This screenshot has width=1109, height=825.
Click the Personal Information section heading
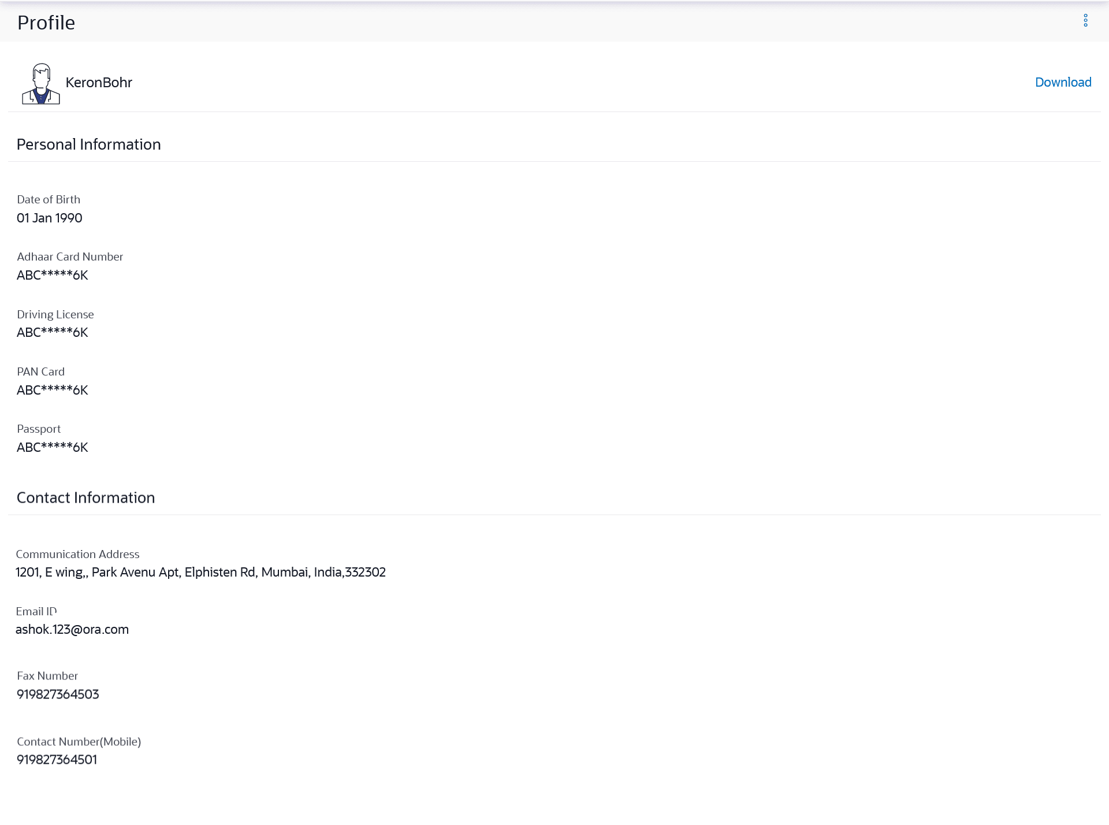[x=88, y=144]
